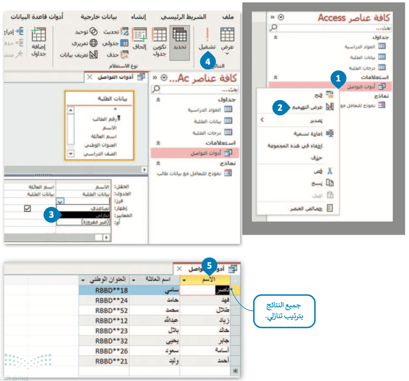This screenshot has width=409, height=381.
Task: Choose تنازلي in the sort dropdown list
Action: 83,215
